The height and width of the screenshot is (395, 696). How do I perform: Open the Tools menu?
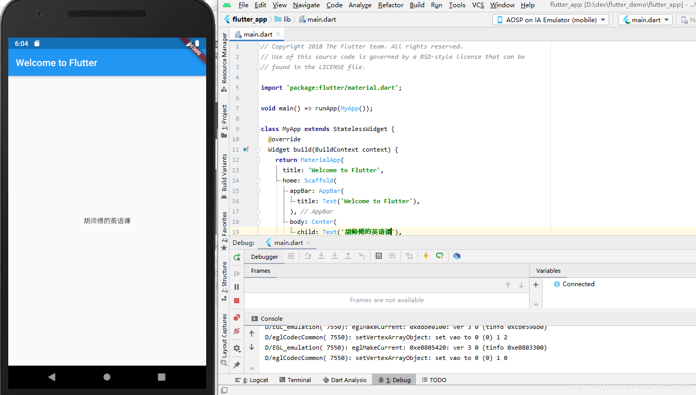click(x=457, y=5)
